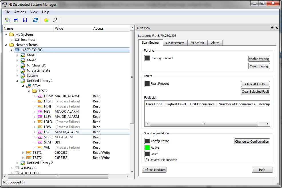Click the tree pane horizontal scrollbar thumb
282x188 pixels.
(x=58, y=176)
